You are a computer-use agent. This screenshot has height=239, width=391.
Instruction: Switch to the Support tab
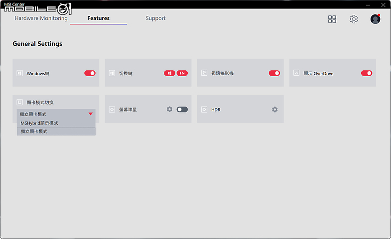155,18
